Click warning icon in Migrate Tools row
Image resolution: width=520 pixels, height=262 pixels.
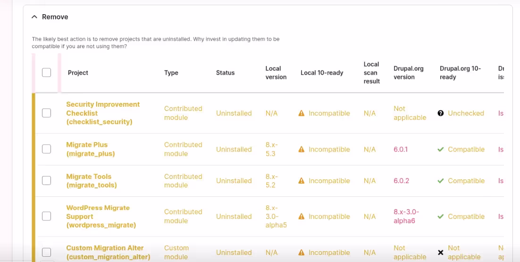[x=301, y=181]
